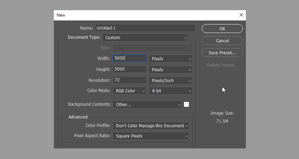Click the Delete Preset... button
The width and height of the screenshot is (299, 159).
point(222,65)
